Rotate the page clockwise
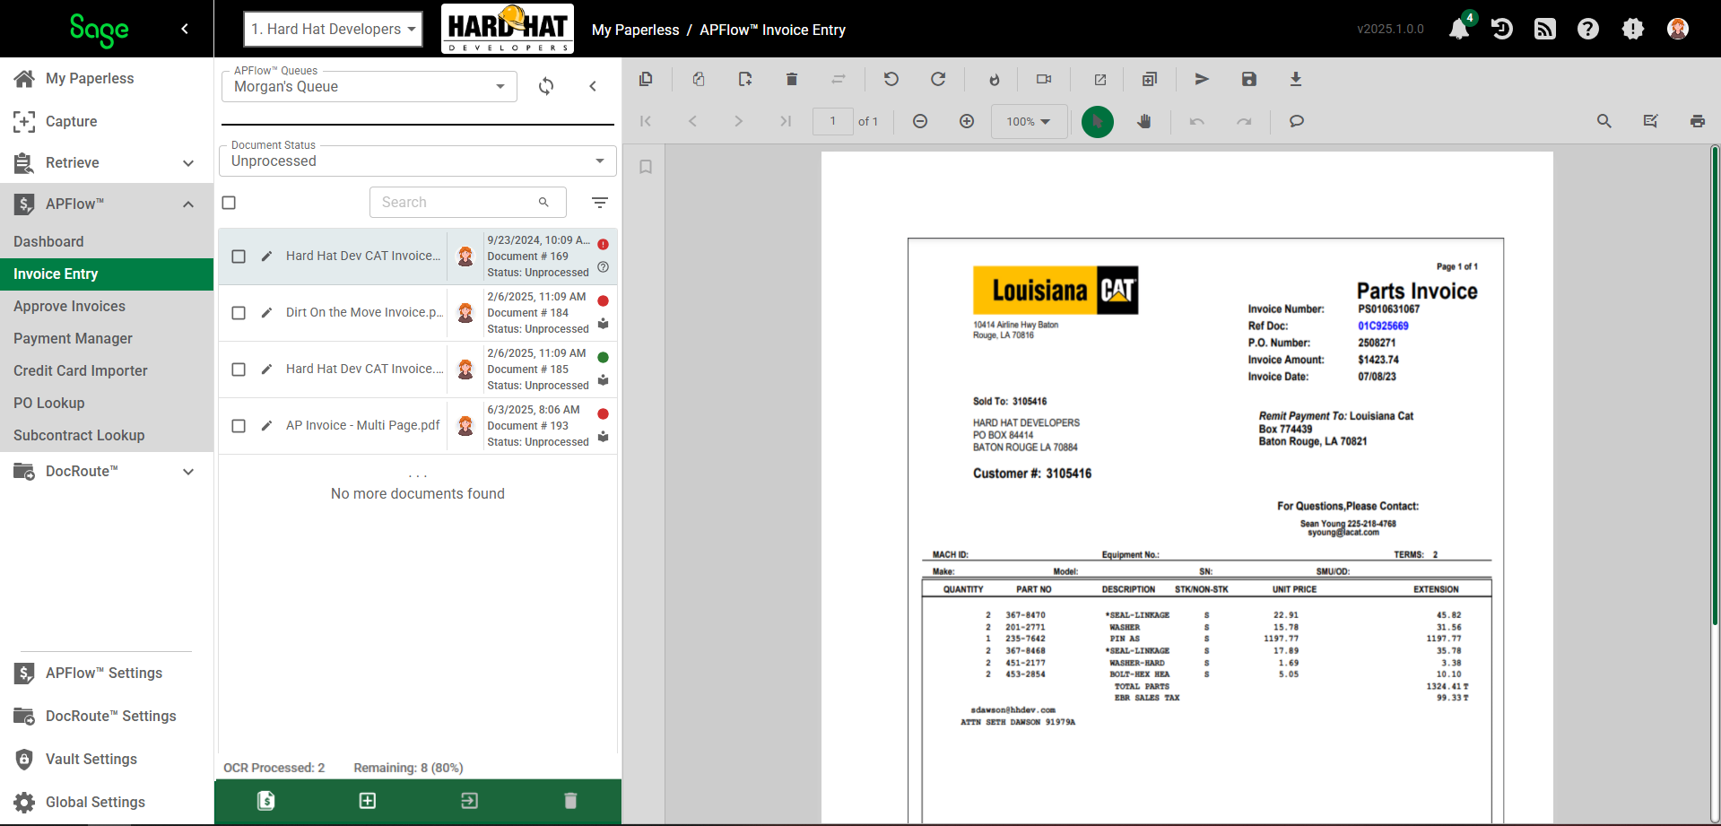The height and width of the screenshot is (826, 1721). [938, 79]
